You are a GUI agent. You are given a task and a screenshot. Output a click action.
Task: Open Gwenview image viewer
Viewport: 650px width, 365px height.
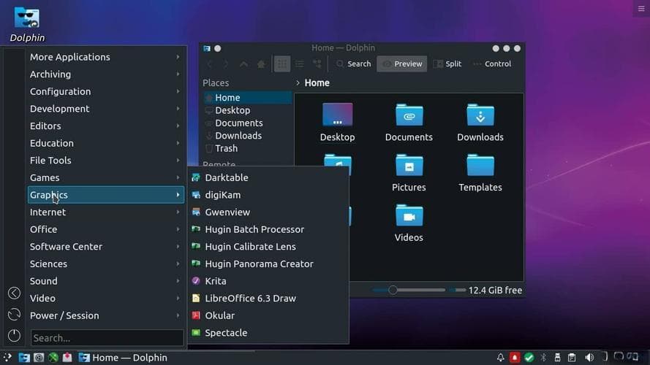[268, 212]
